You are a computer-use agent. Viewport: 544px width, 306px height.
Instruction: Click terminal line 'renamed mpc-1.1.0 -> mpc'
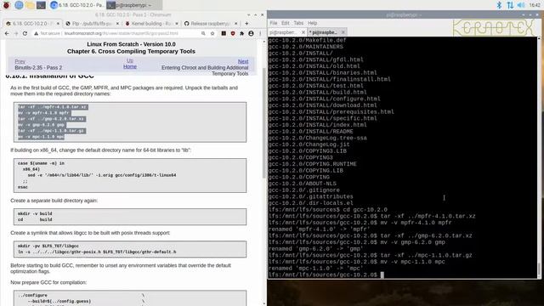(x=315, y=269)
